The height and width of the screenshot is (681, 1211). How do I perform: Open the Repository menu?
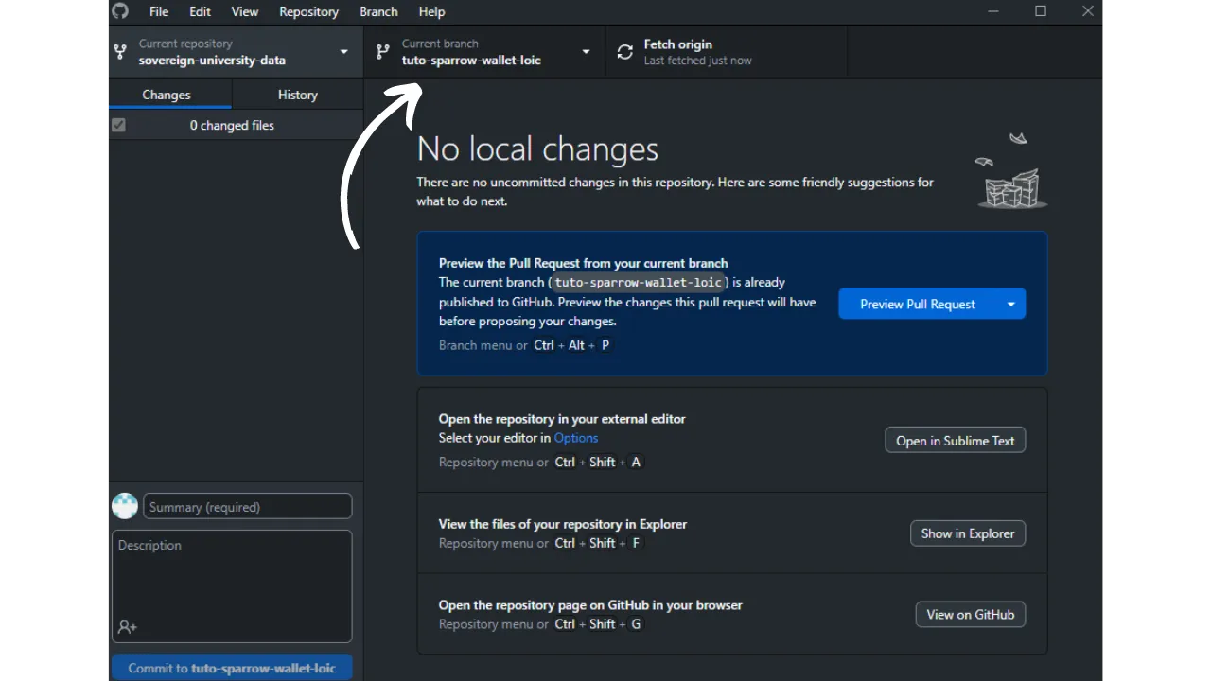pos(308,11)
